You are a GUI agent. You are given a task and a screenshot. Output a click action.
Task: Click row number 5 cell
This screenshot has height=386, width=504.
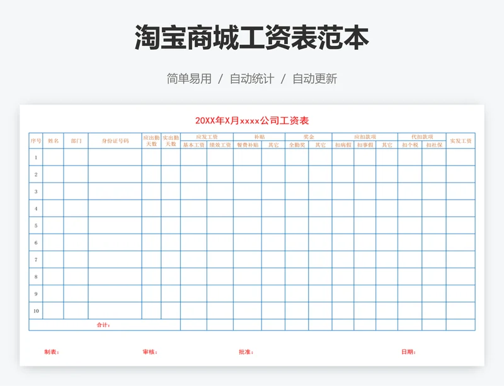click(x=36, y=225)
